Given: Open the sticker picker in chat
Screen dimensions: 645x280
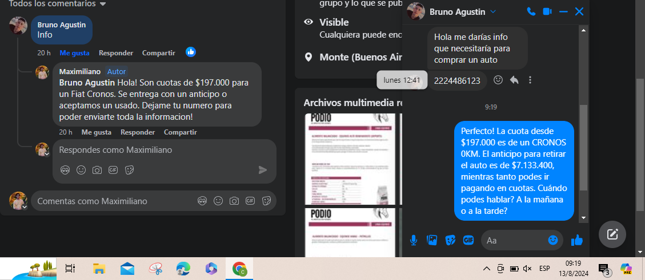Looking at the screenshot, I should (x=450, y=240).
